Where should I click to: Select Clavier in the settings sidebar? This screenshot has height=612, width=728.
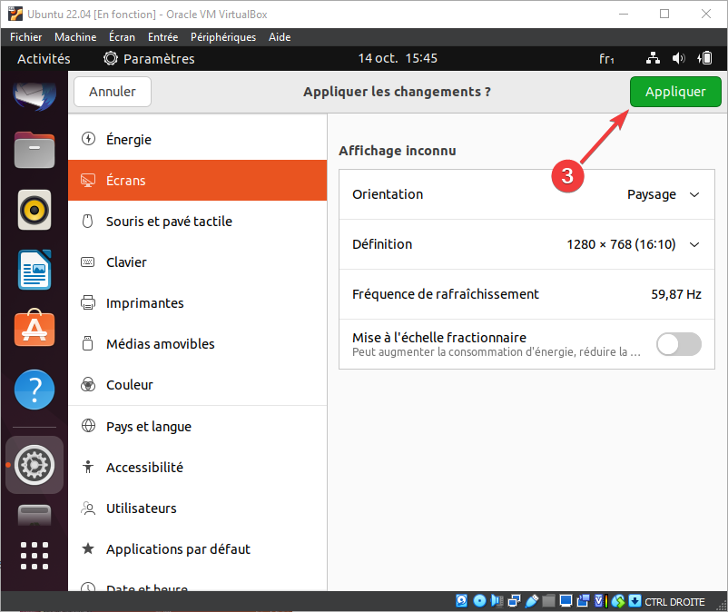(x=197, y=262)
